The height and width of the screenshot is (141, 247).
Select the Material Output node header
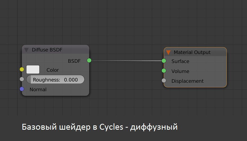pyautogui.click(x=195, y=52)
